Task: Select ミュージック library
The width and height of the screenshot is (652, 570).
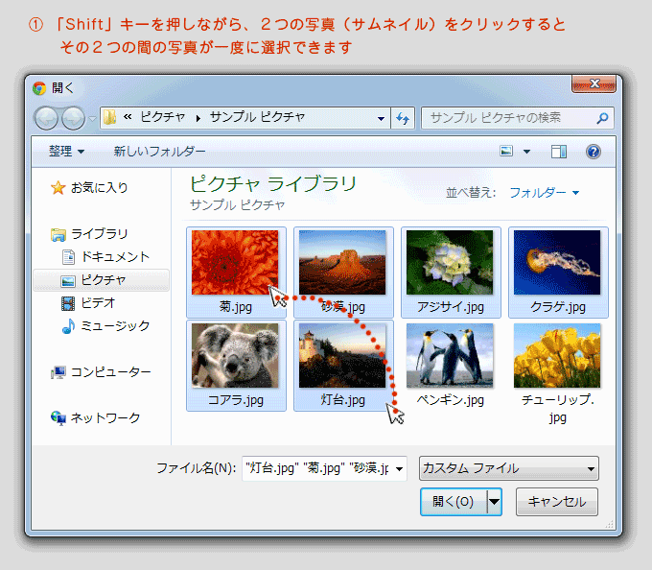Action: (115, 325)
